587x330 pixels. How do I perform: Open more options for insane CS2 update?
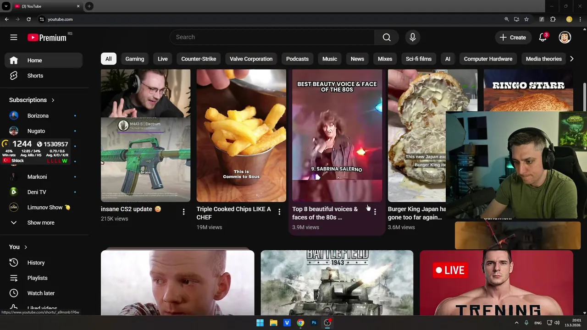click(183, 212)
